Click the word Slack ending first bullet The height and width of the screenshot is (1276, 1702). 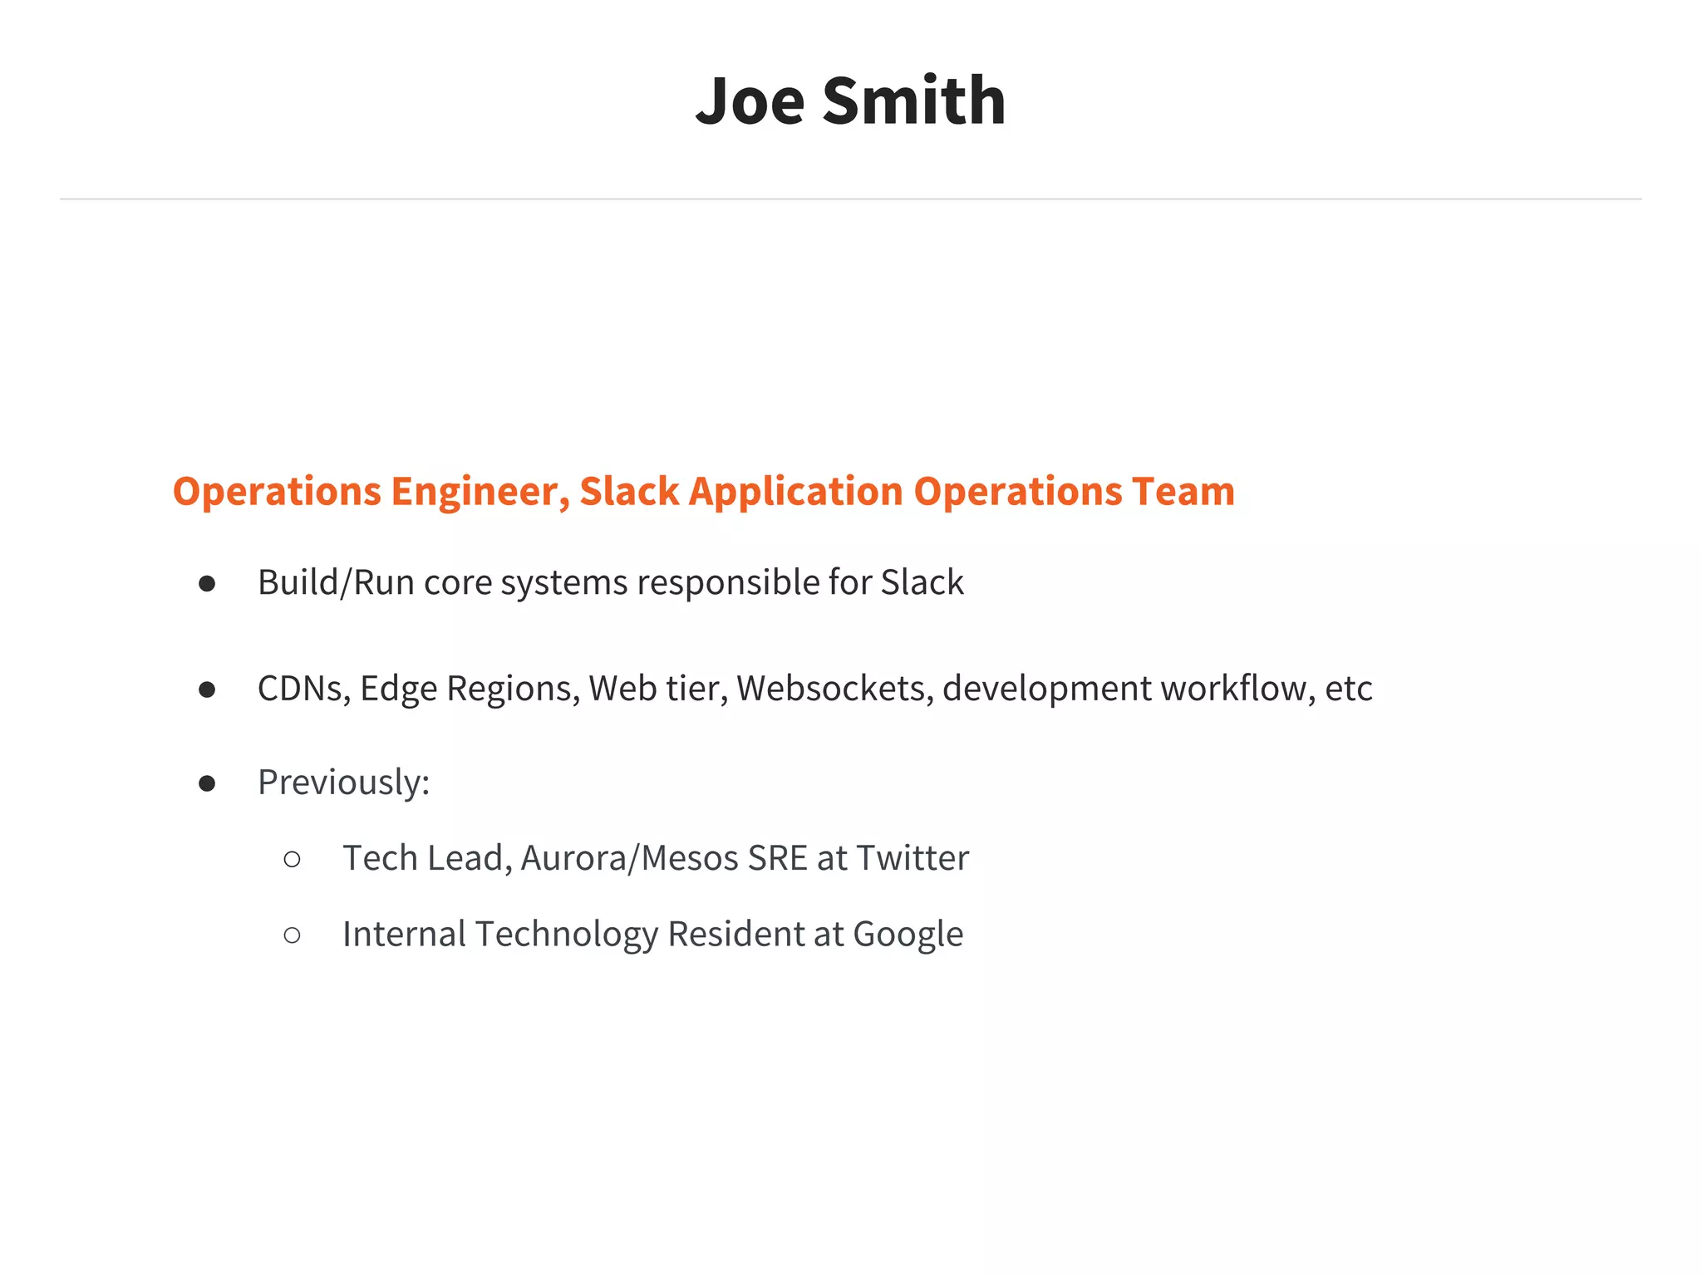tap(922, 582)
